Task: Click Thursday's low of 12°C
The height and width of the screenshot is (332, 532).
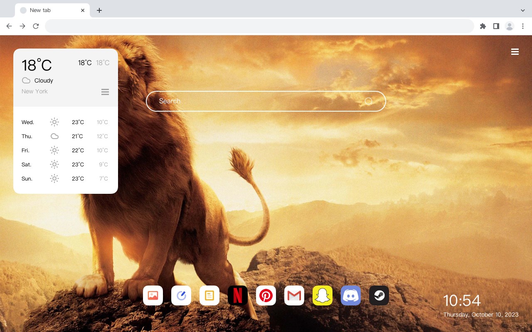Action: pos(102,136)
